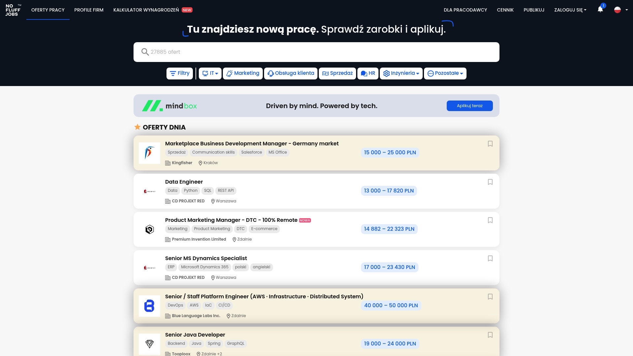The height and width of the screenshot is (356, 633).
Task: Select the HR category chip
Action: click(x=368, y=74)
